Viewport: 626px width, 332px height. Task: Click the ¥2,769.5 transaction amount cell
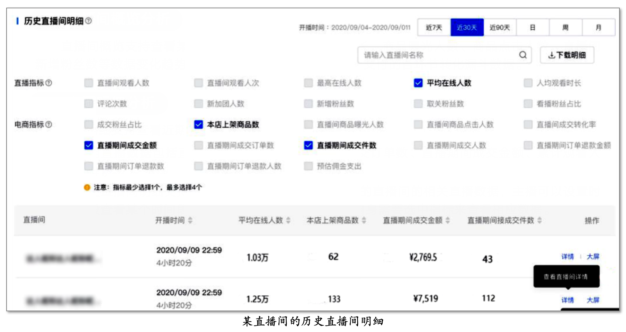[x=423, y=257]
